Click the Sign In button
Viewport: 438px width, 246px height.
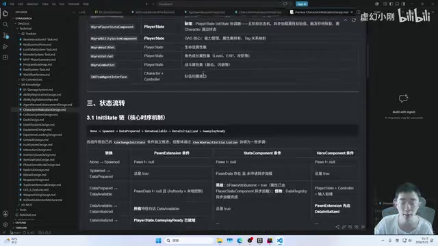302,4
